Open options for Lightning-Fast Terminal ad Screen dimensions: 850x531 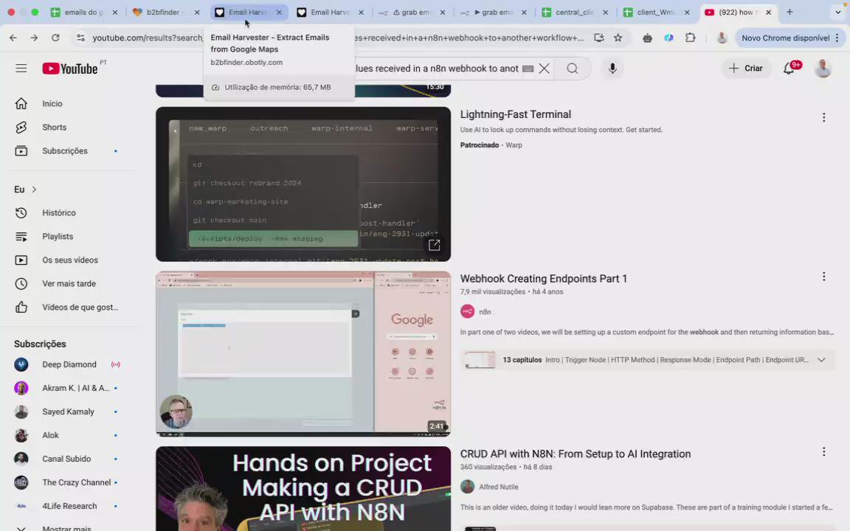(x=824, y=117)
